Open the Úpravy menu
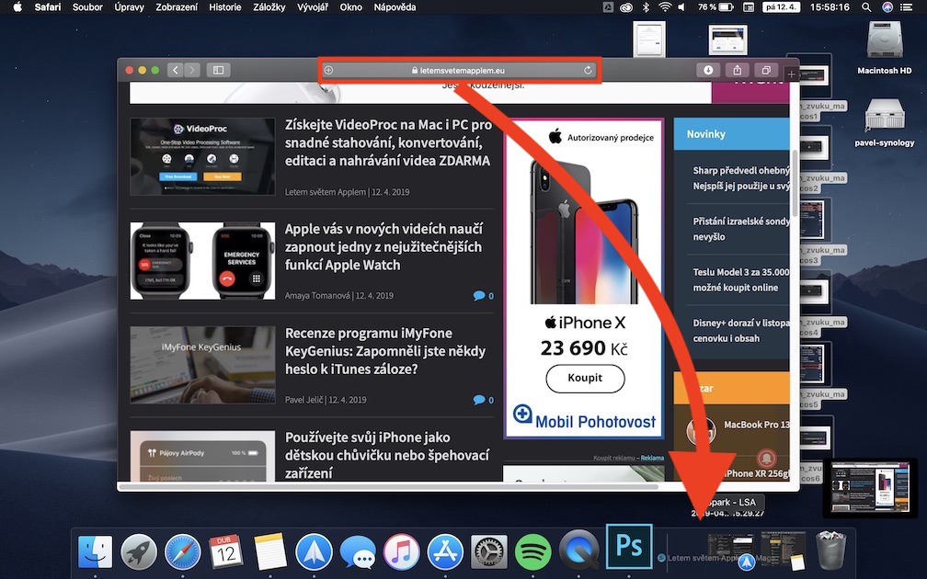 click(x=129, y=7)
